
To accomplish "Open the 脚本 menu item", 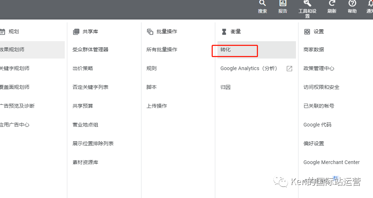I will 152,87.
